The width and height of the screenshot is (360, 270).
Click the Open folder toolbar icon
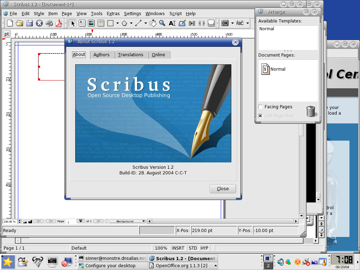20,23
